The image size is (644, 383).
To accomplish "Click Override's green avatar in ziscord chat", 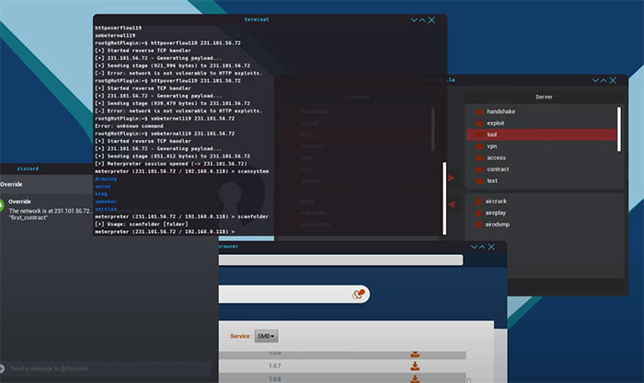I will tap(1, 204).
